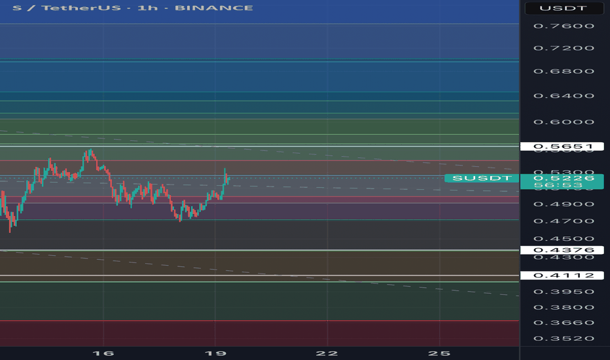The width and height of the screenshot is (610, 360).
Task: Click the 0.6800 price axis label
Action: pos(564,71)
